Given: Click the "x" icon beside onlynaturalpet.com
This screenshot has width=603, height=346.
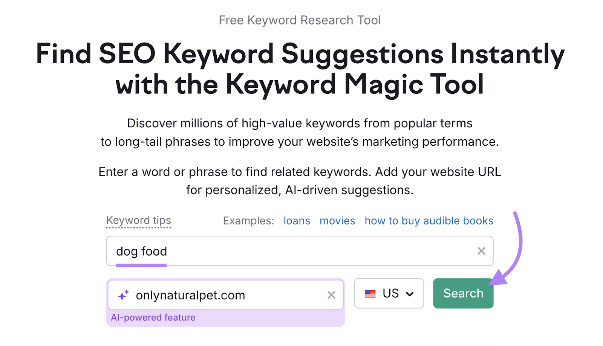Looking at the screenshot, I should [332, 295].
